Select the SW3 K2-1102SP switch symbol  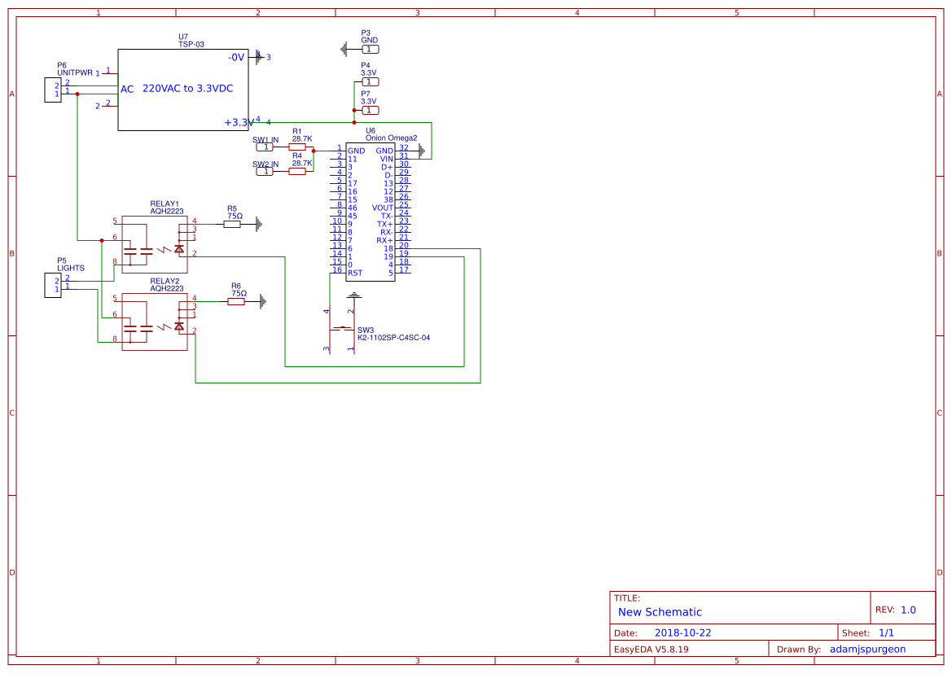(342, 330)
